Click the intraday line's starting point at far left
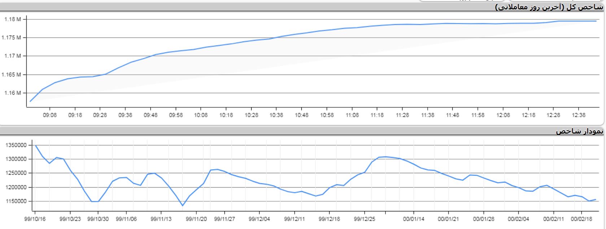Image resolution: width=606 pixels, height=229 pixels. point(30,101)
